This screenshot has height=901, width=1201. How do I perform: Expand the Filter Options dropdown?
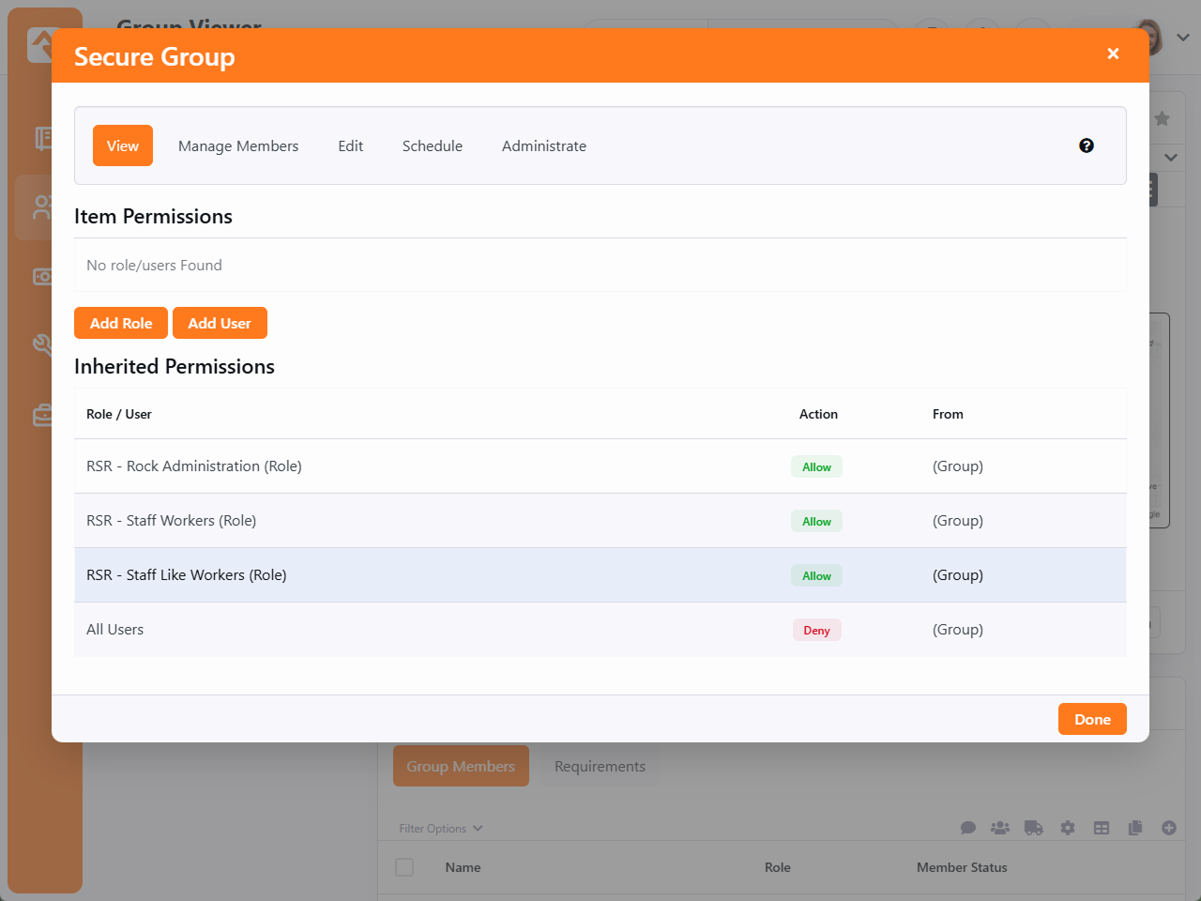(x=441, y=829)
